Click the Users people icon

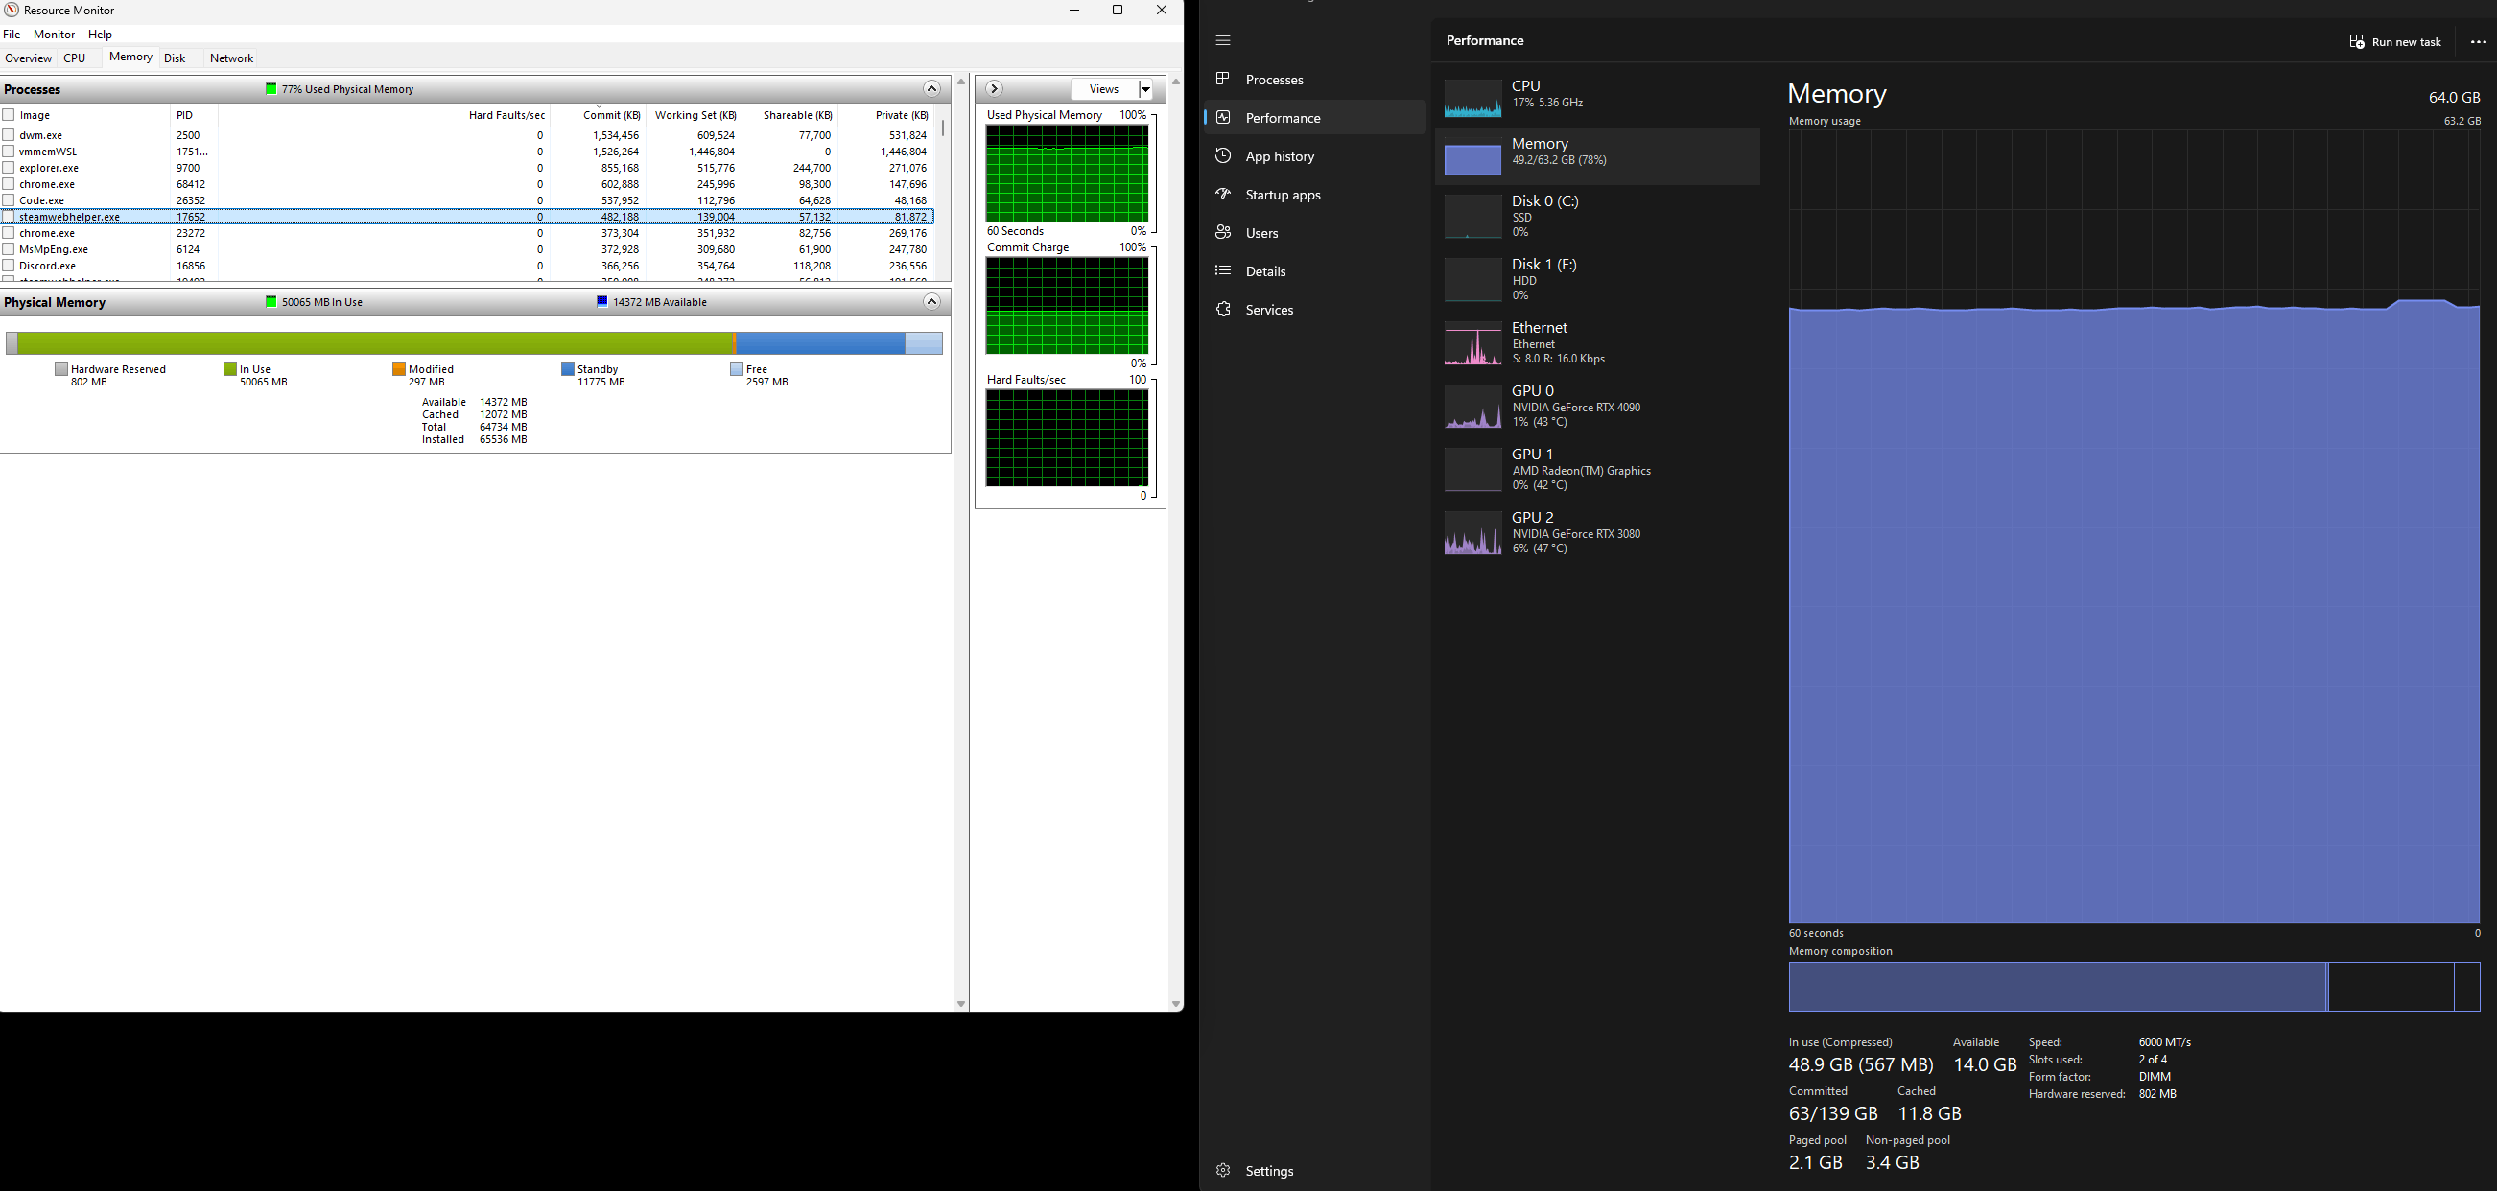click(1223, 233)
